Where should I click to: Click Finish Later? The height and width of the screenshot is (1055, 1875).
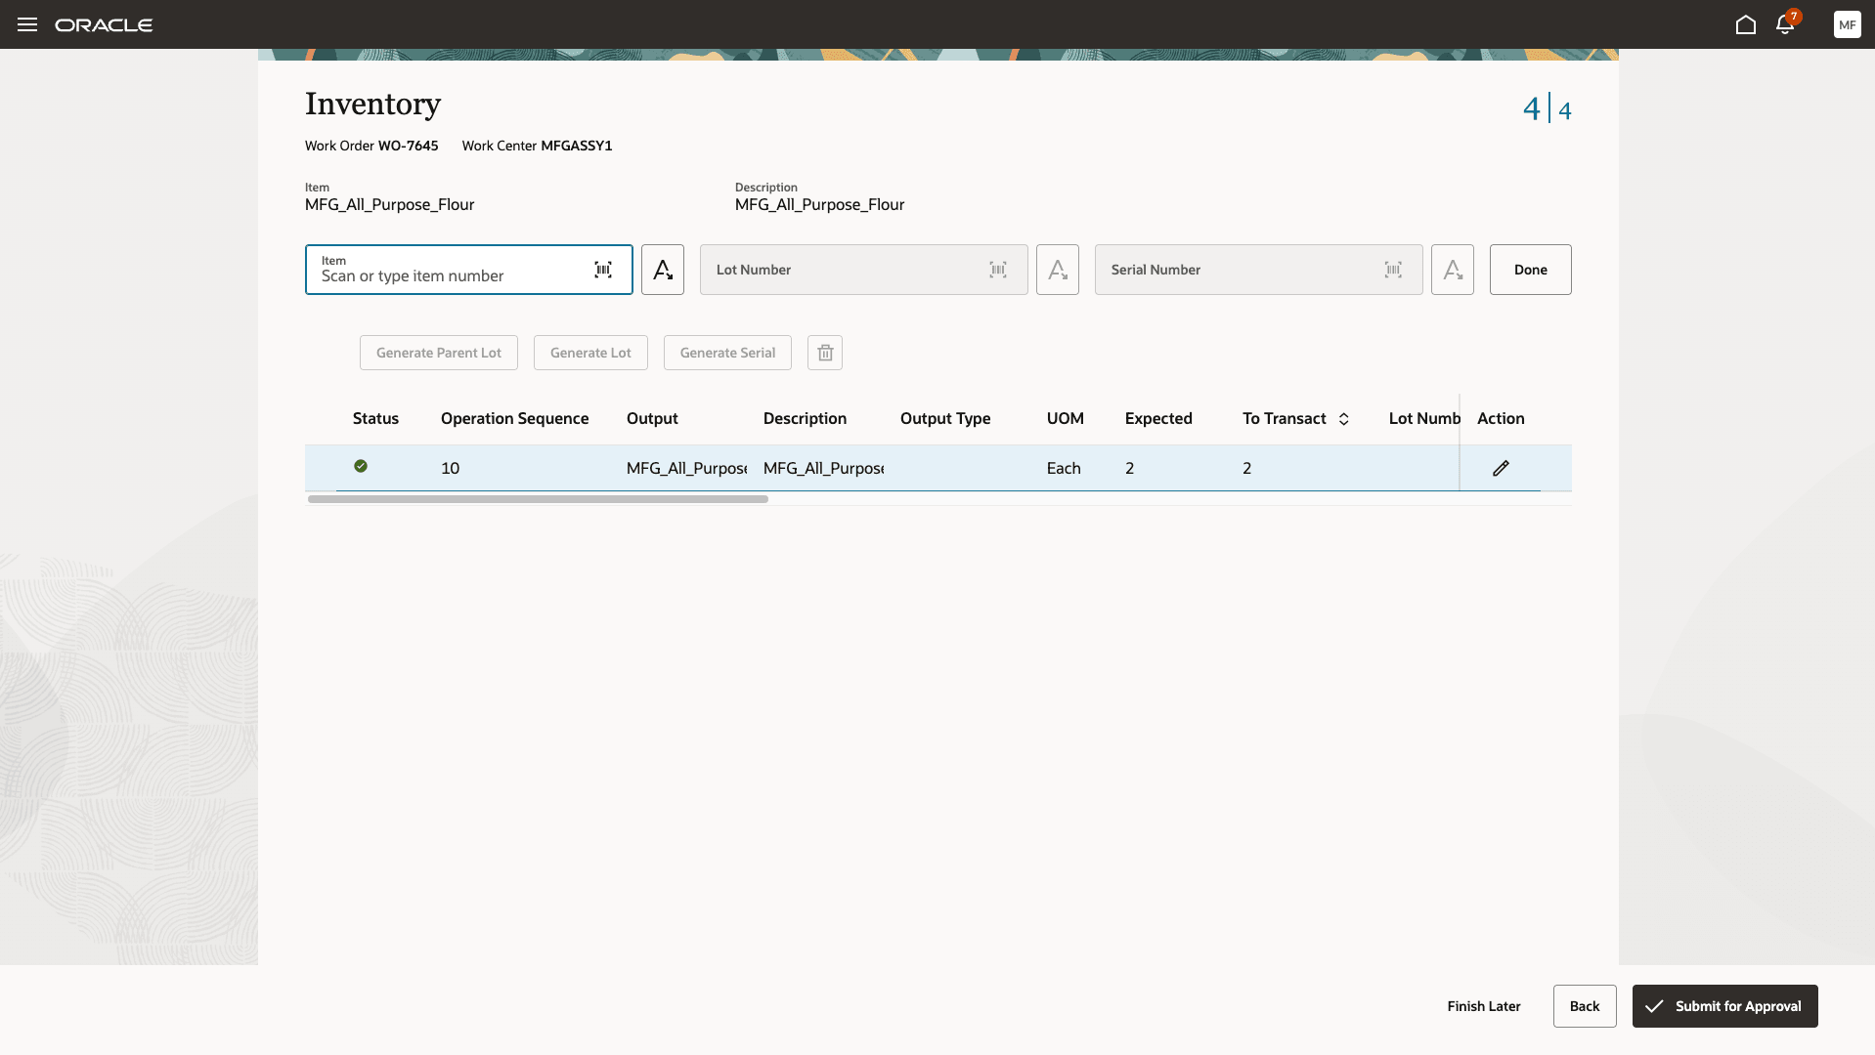pos(1484,1006)
